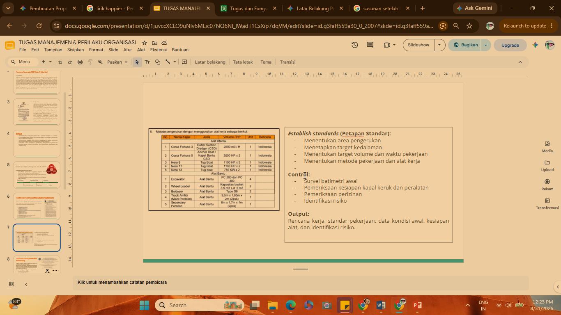Image resolution: width=561 pixels, height=315 pixels.
Task: Expand the new slide dropdown arrow
Action: point(50,62)
